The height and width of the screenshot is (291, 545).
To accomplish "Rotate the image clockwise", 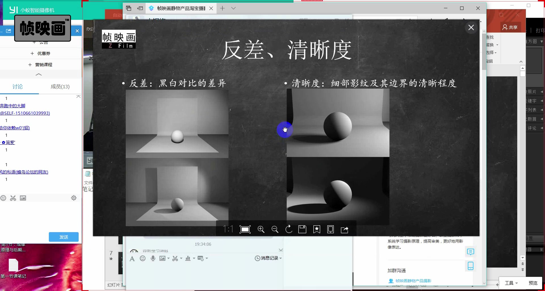I will tap(289, 229).
